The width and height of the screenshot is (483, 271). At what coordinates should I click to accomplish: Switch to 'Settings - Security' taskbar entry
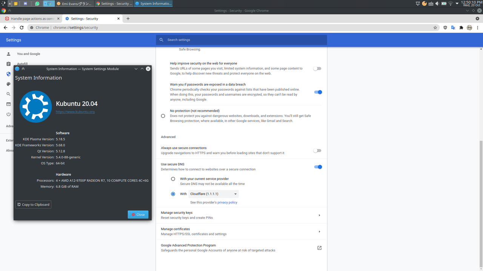click(114, 3)
